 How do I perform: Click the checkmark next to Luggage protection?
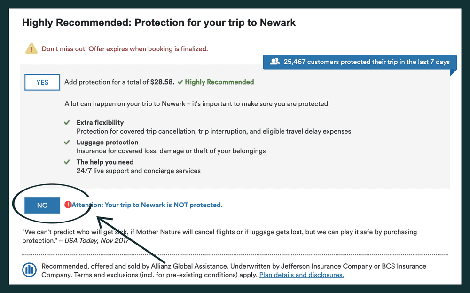click(67, 143)
